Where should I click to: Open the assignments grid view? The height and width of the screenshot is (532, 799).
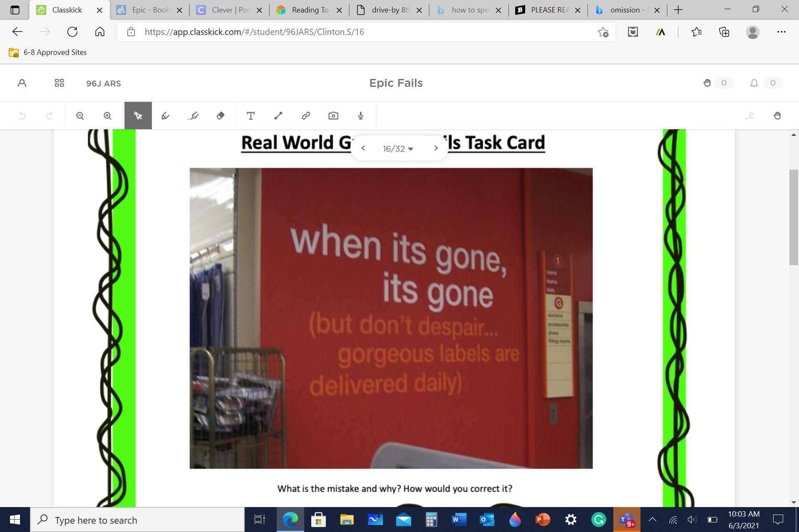(x=59, y=83)
